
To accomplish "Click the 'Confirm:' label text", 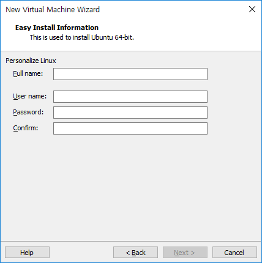I will click(26, 128).
